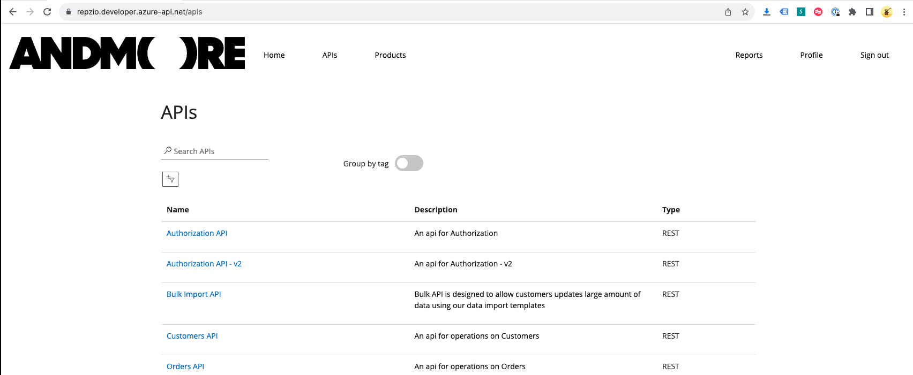Open the Authorization API - v2 link

point(204,264)
